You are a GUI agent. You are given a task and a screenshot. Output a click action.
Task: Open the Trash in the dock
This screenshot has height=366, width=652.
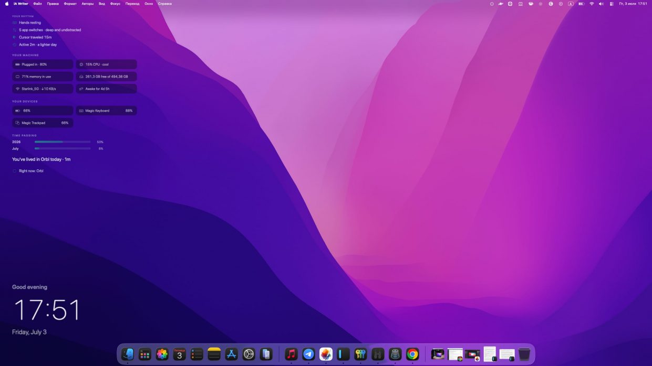click(524, 354)
